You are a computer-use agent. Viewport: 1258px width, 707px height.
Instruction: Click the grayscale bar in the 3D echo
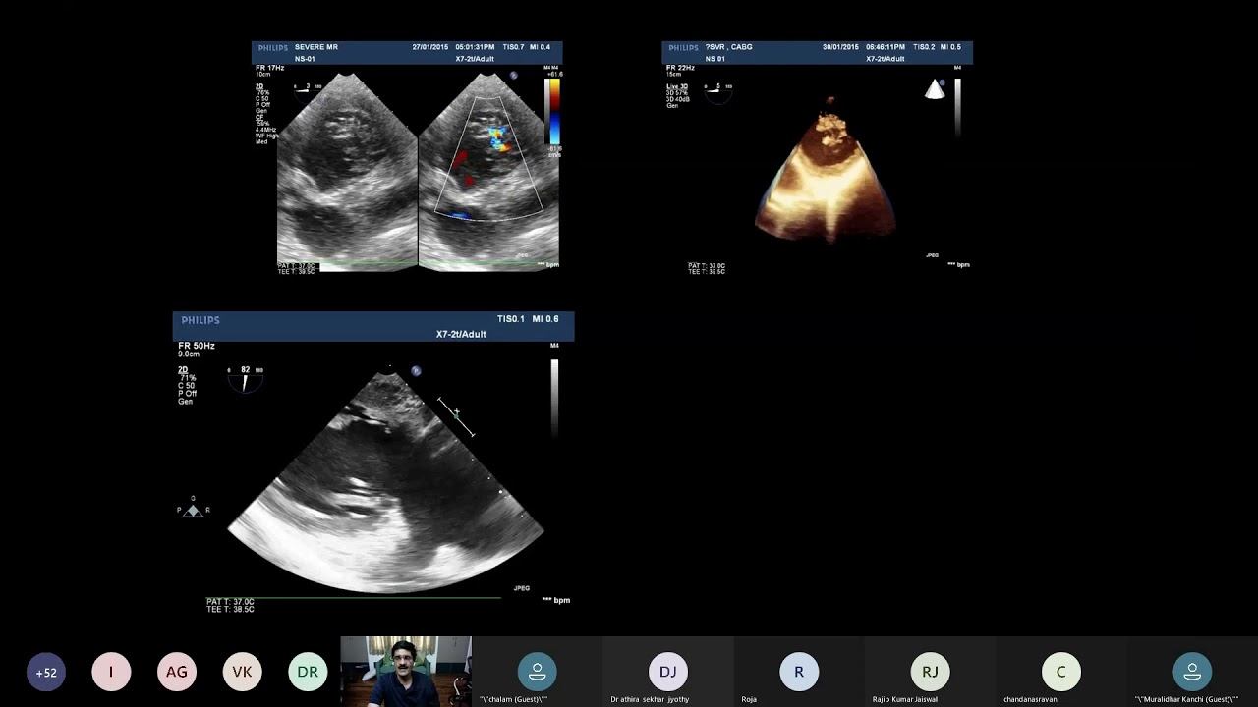(x=958, y=106)
